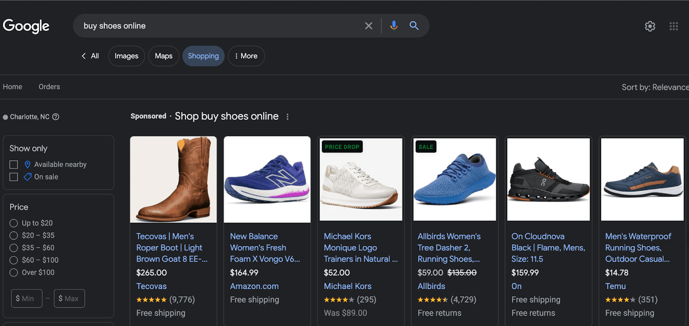
Task: Select the $20 – $35 price option
Action: tap(14, 235)
